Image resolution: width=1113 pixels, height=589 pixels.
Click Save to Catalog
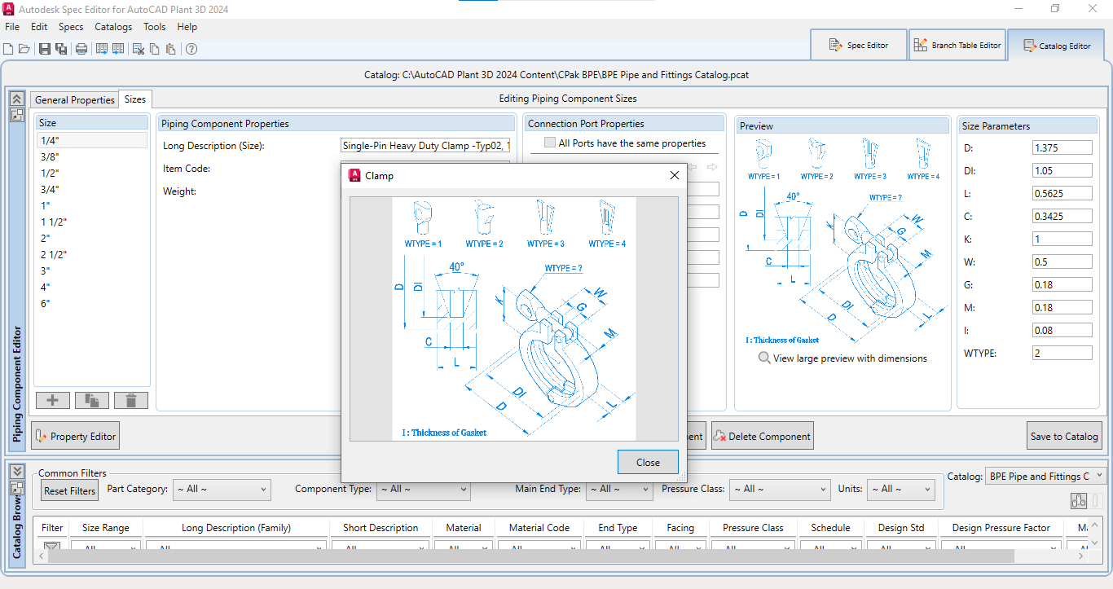(x=1064, y=436)
